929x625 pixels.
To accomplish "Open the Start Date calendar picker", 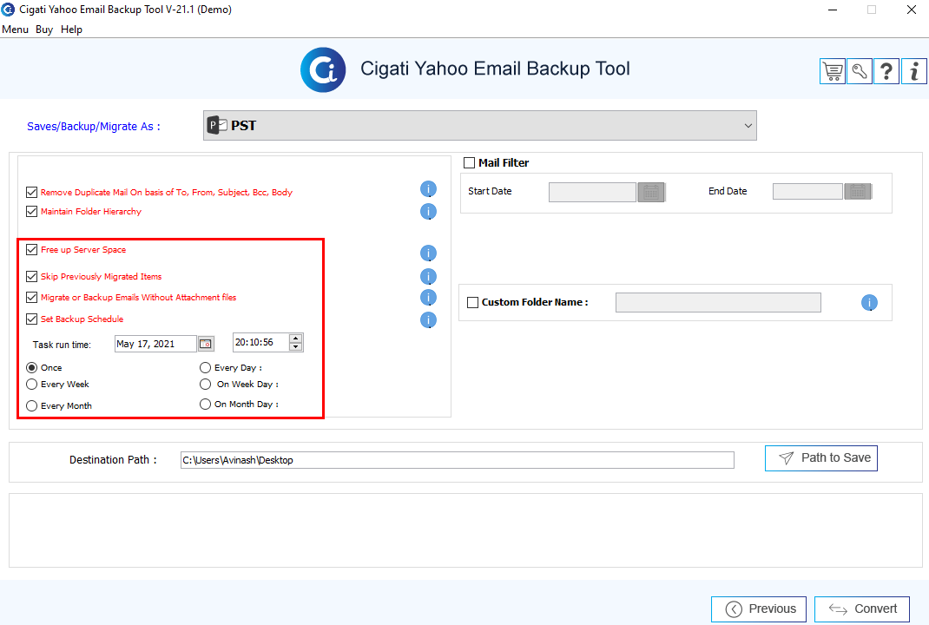I will pos(651,192).
